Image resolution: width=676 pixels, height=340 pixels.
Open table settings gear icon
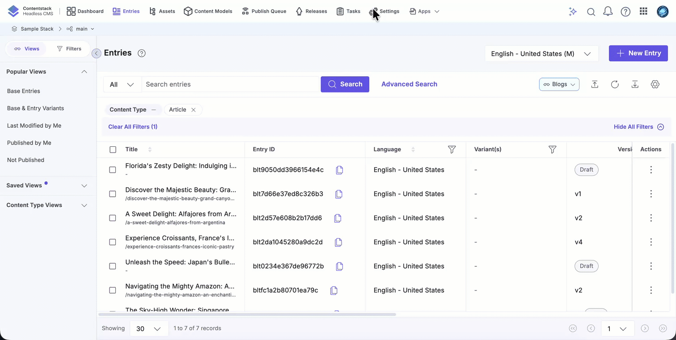click(x=655, y=84)
